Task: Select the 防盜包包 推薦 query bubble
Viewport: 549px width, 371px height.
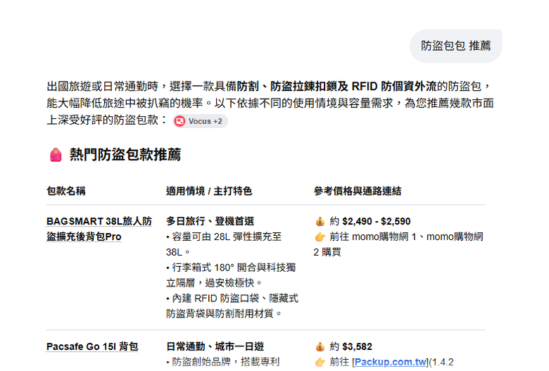Action: pos(456,46)
